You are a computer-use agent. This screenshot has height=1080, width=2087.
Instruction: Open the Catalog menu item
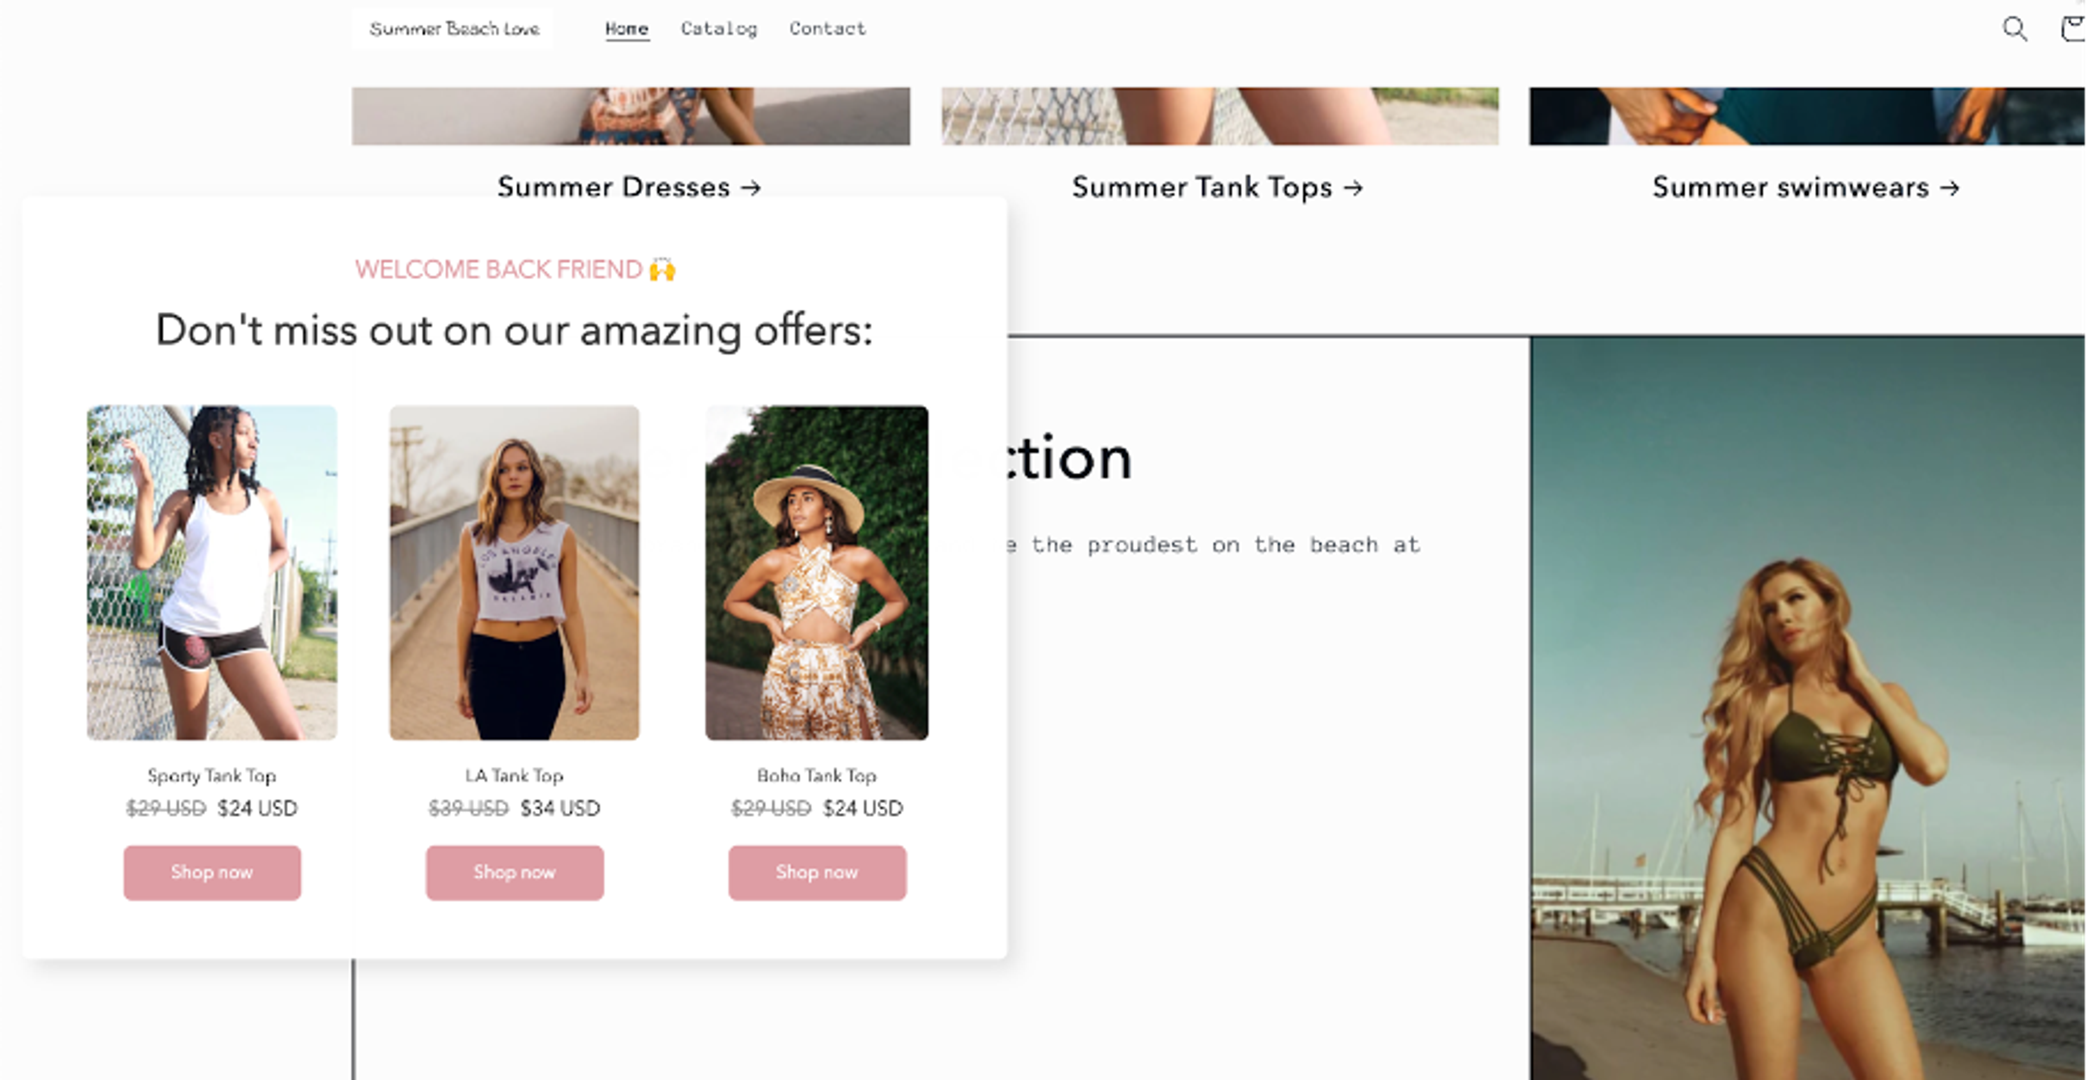click(718, 29)
